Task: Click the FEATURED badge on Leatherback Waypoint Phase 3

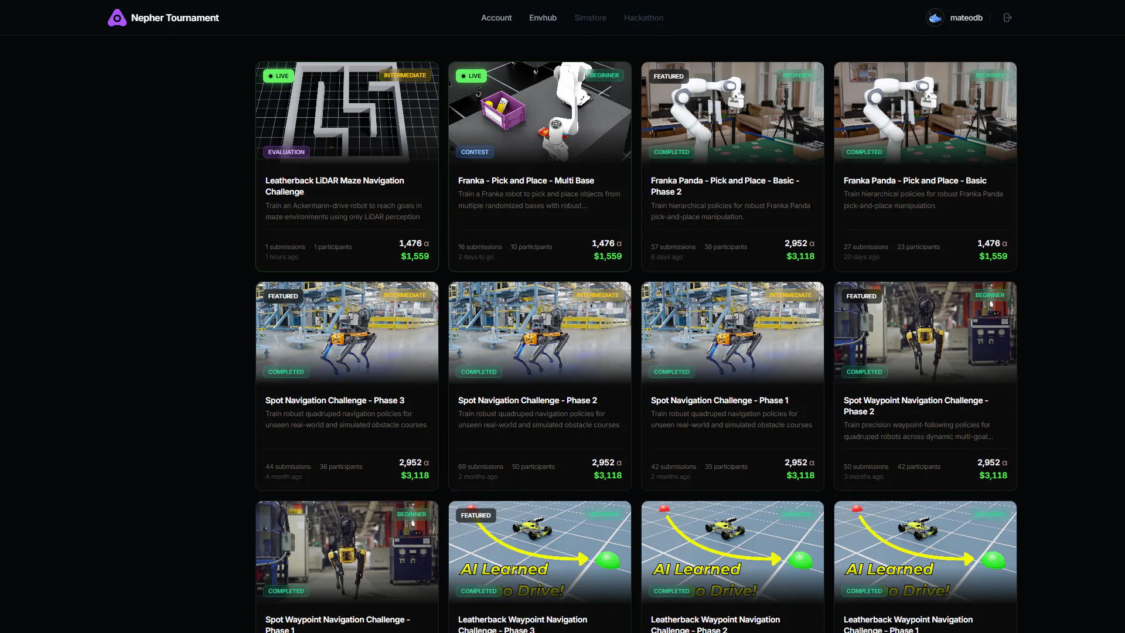Action: click(x=476, y=515)
